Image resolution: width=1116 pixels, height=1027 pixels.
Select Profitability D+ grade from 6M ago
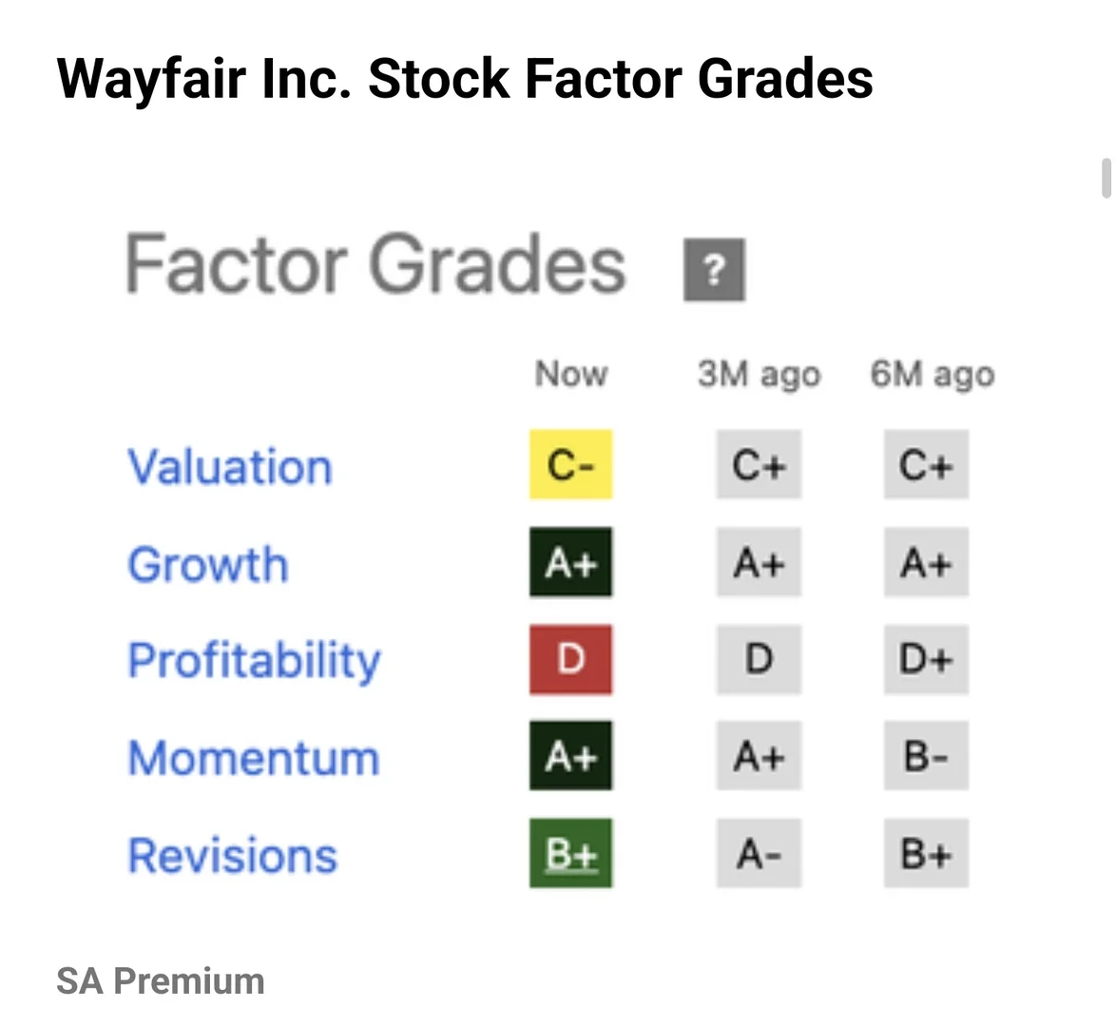926,659
